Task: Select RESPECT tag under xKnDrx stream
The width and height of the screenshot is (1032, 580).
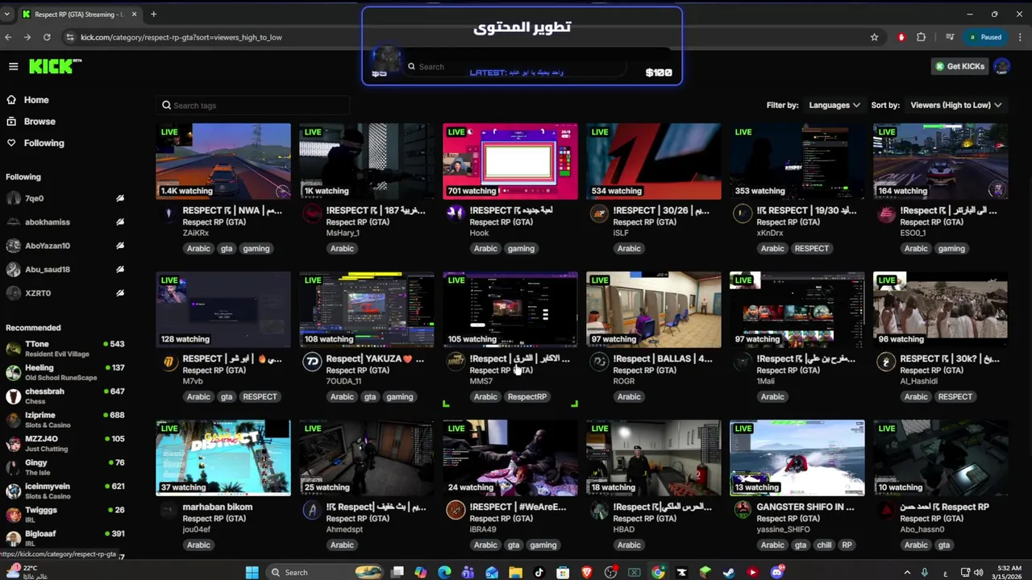Action: [x=811, y=248]
